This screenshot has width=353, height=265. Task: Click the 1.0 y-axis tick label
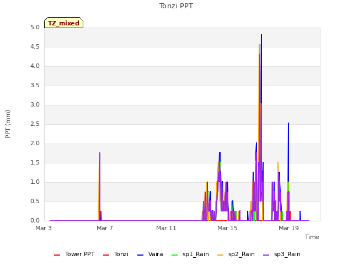pyautogui.click(x=35, y=182)
